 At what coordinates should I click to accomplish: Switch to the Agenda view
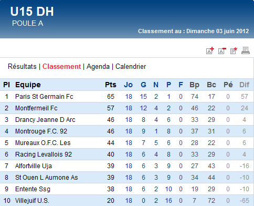98,67
